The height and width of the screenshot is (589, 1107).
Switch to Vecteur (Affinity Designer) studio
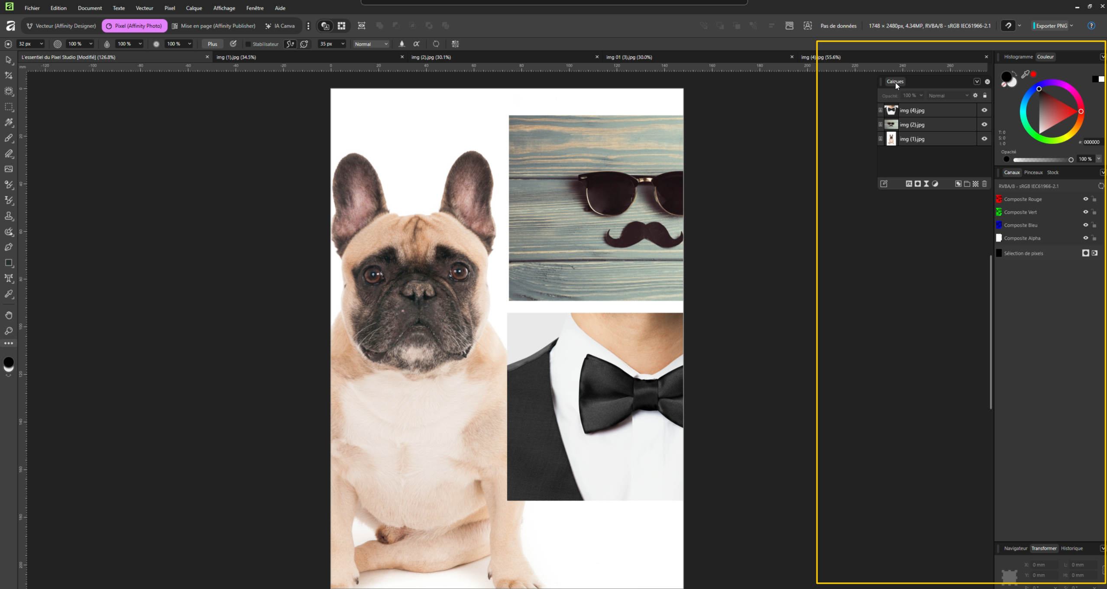(61, 26)
